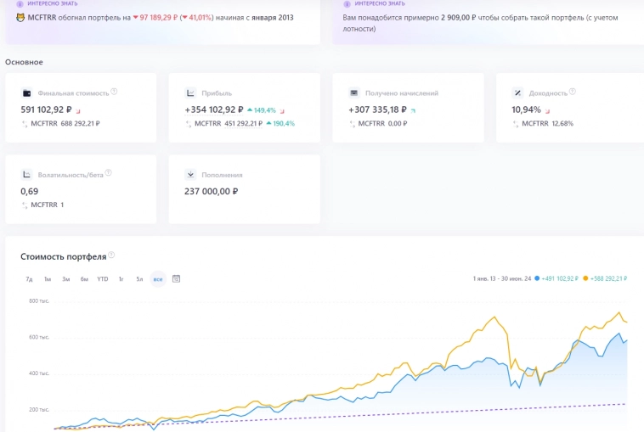Choose the 6м time range

(84, 278)
